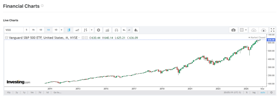The image size is (279, 98).
Task: Set range to 10y
Action: click(x=9, y=92)
